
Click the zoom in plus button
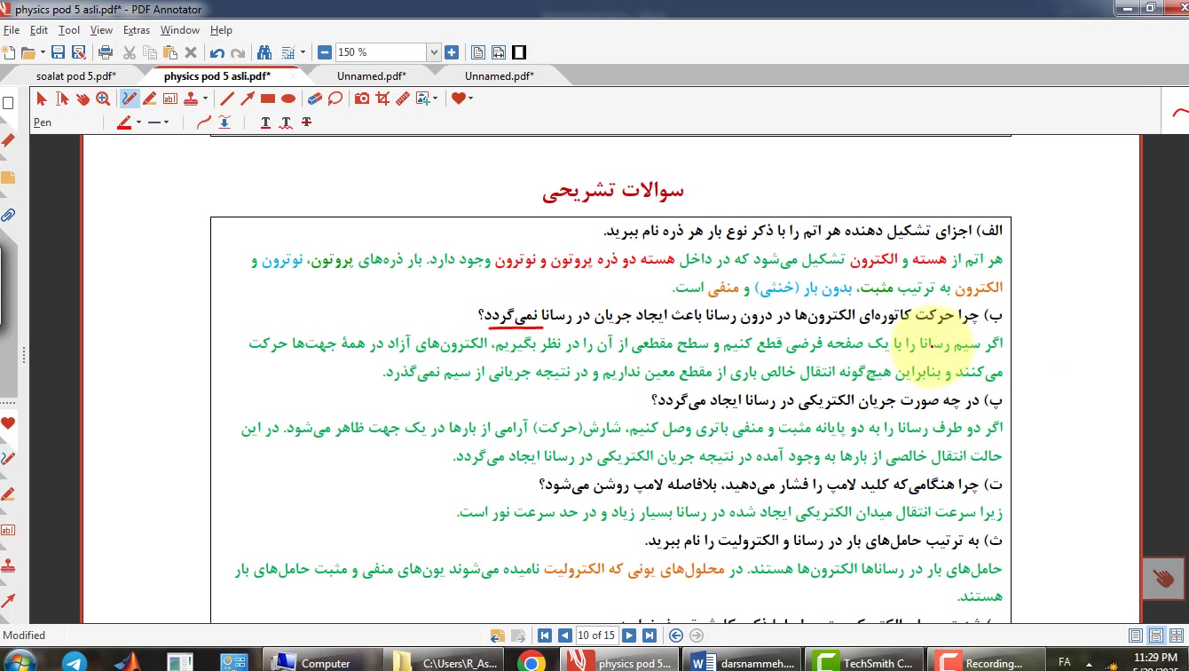(x=452, y=52)
